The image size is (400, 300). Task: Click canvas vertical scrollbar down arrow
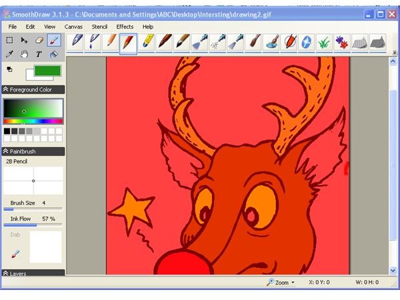[x=393, y=270]
